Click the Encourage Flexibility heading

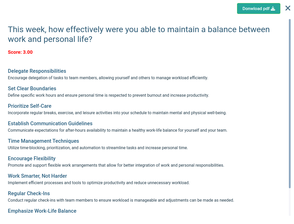click(32, 158)
